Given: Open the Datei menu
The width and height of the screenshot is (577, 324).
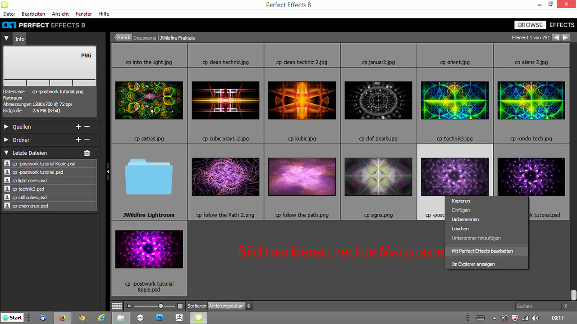Looking at the screenshot, I should click(9, 14).
